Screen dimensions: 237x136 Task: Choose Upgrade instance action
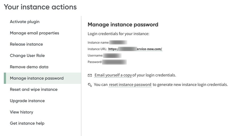pos(27,101)
